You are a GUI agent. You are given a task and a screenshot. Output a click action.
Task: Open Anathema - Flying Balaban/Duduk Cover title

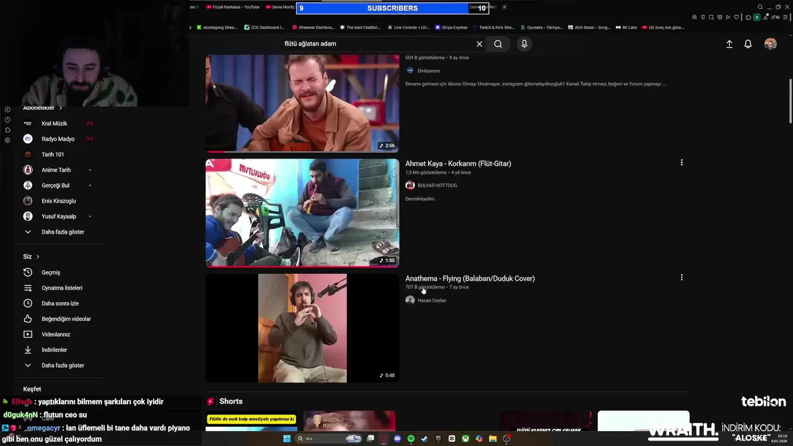click(470, 278)
